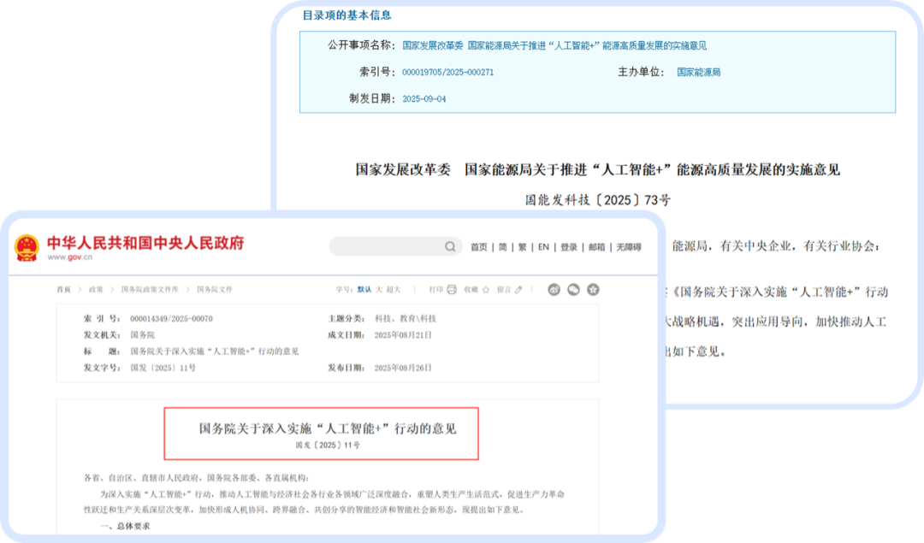Click 发布日期 value 2025年08月26日
924x543 pixels.
click(x=403, y=368)
